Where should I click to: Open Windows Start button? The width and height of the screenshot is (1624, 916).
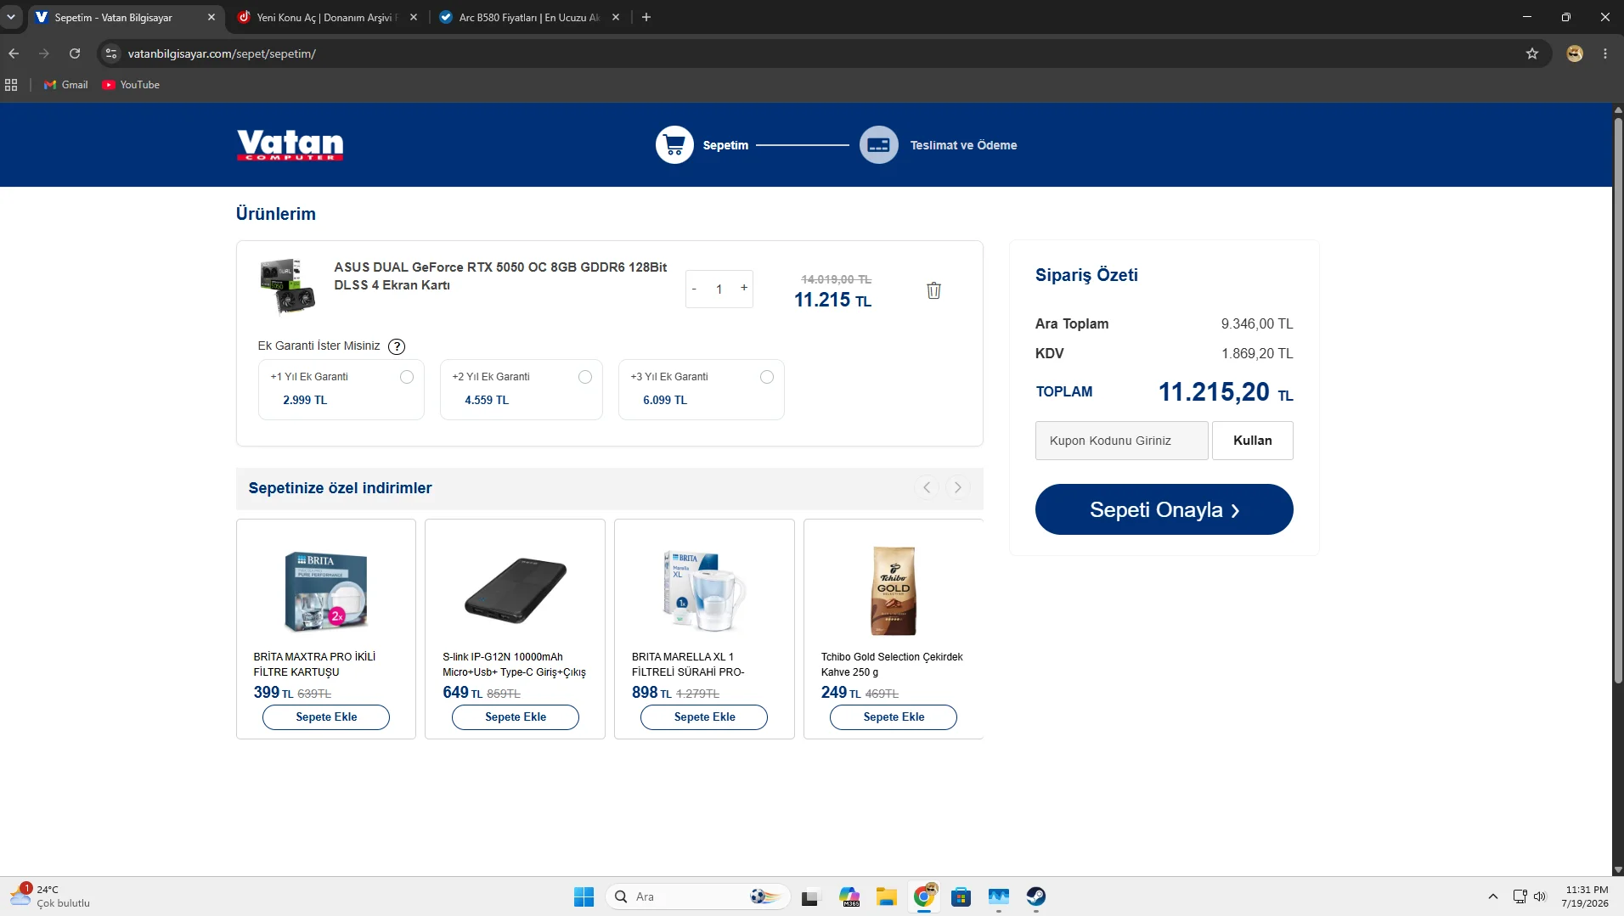tap(584, 896)
